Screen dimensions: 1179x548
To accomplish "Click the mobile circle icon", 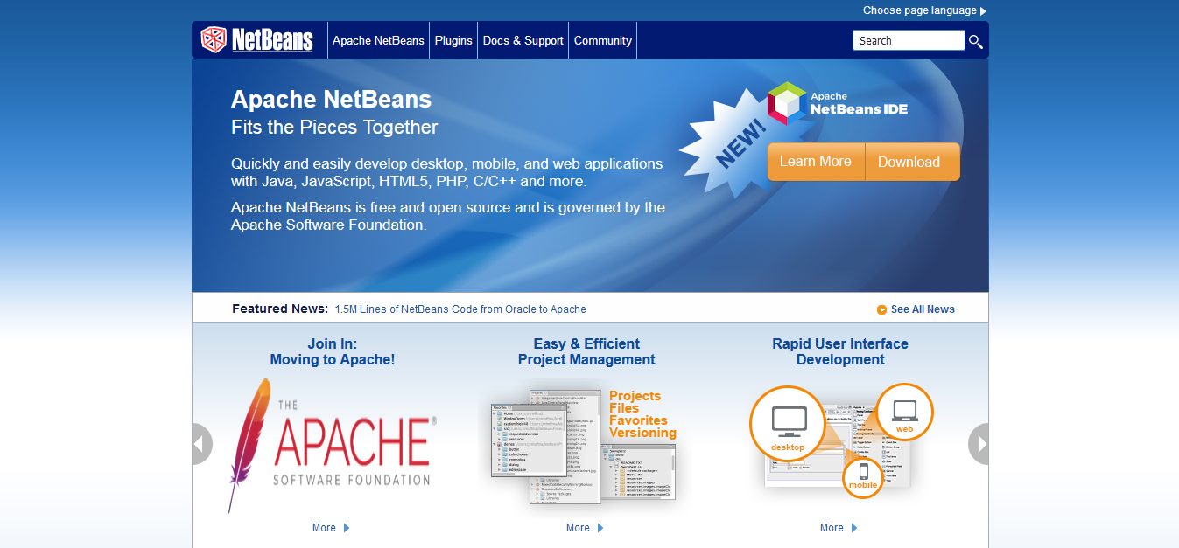I will point(863,477).
